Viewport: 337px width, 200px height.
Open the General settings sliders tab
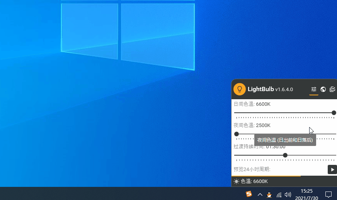pos(314,89)
